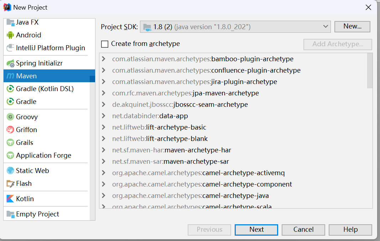Expand jbosscc-seam-archetype node

click(104, 104)
